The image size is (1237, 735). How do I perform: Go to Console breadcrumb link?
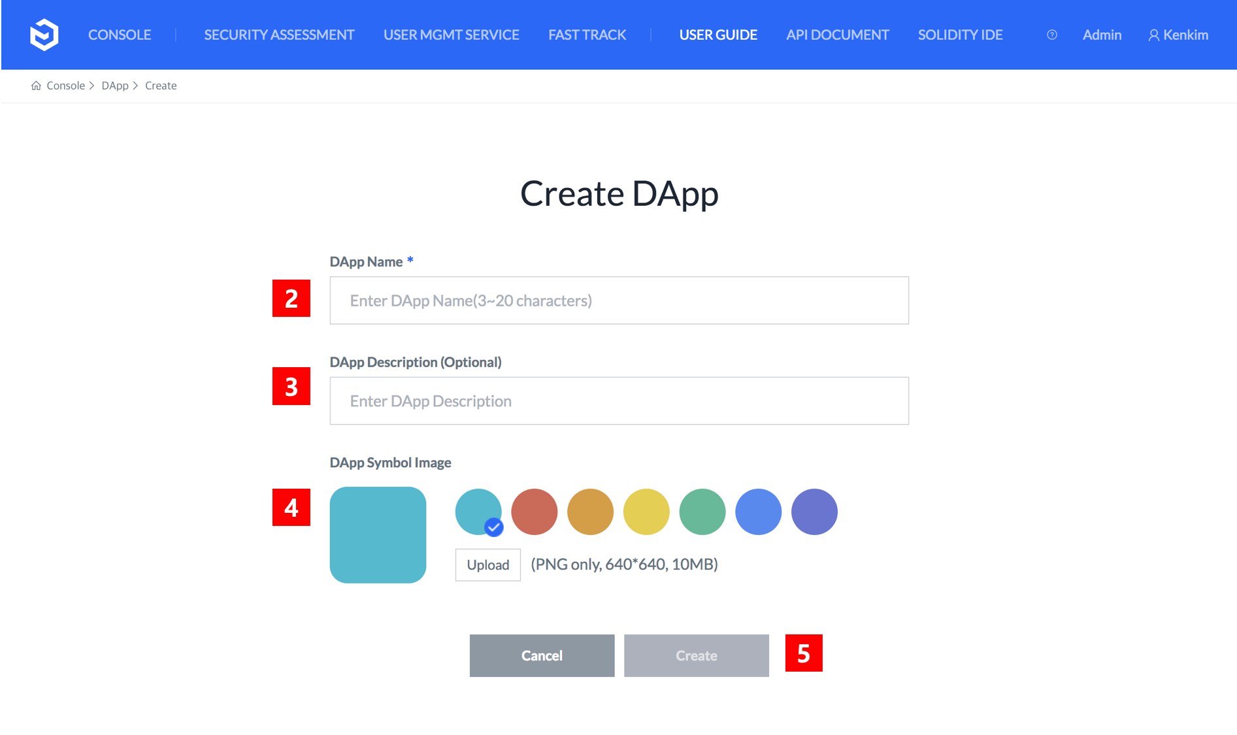pos(65,86)
